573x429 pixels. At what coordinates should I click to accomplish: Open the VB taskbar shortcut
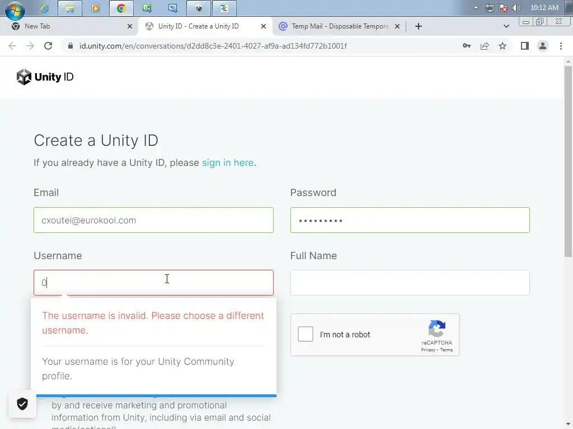coord(172,8)
